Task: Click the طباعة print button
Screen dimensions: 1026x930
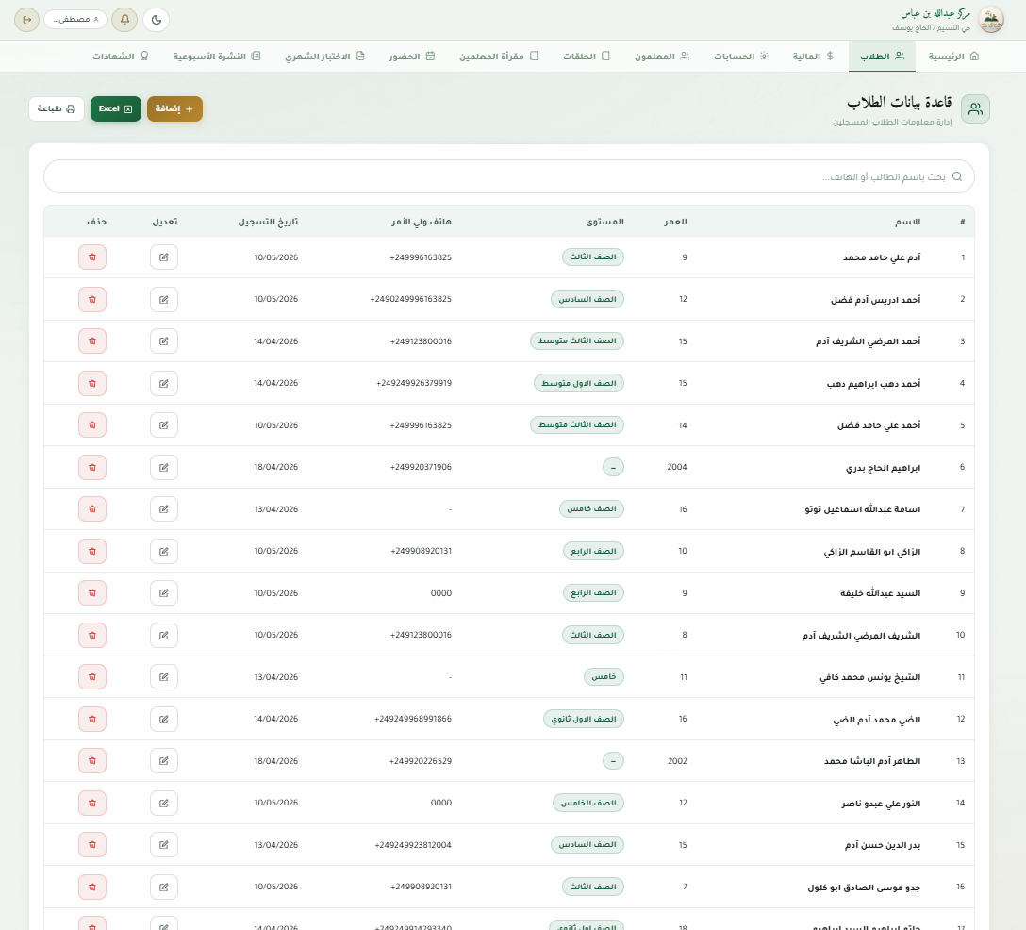Action: pyautogui.click(x=57, y=108)
